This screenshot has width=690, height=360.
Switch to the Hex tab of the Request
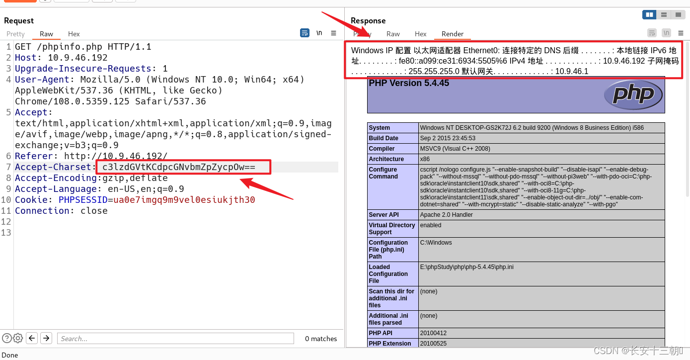pos(74,34)
